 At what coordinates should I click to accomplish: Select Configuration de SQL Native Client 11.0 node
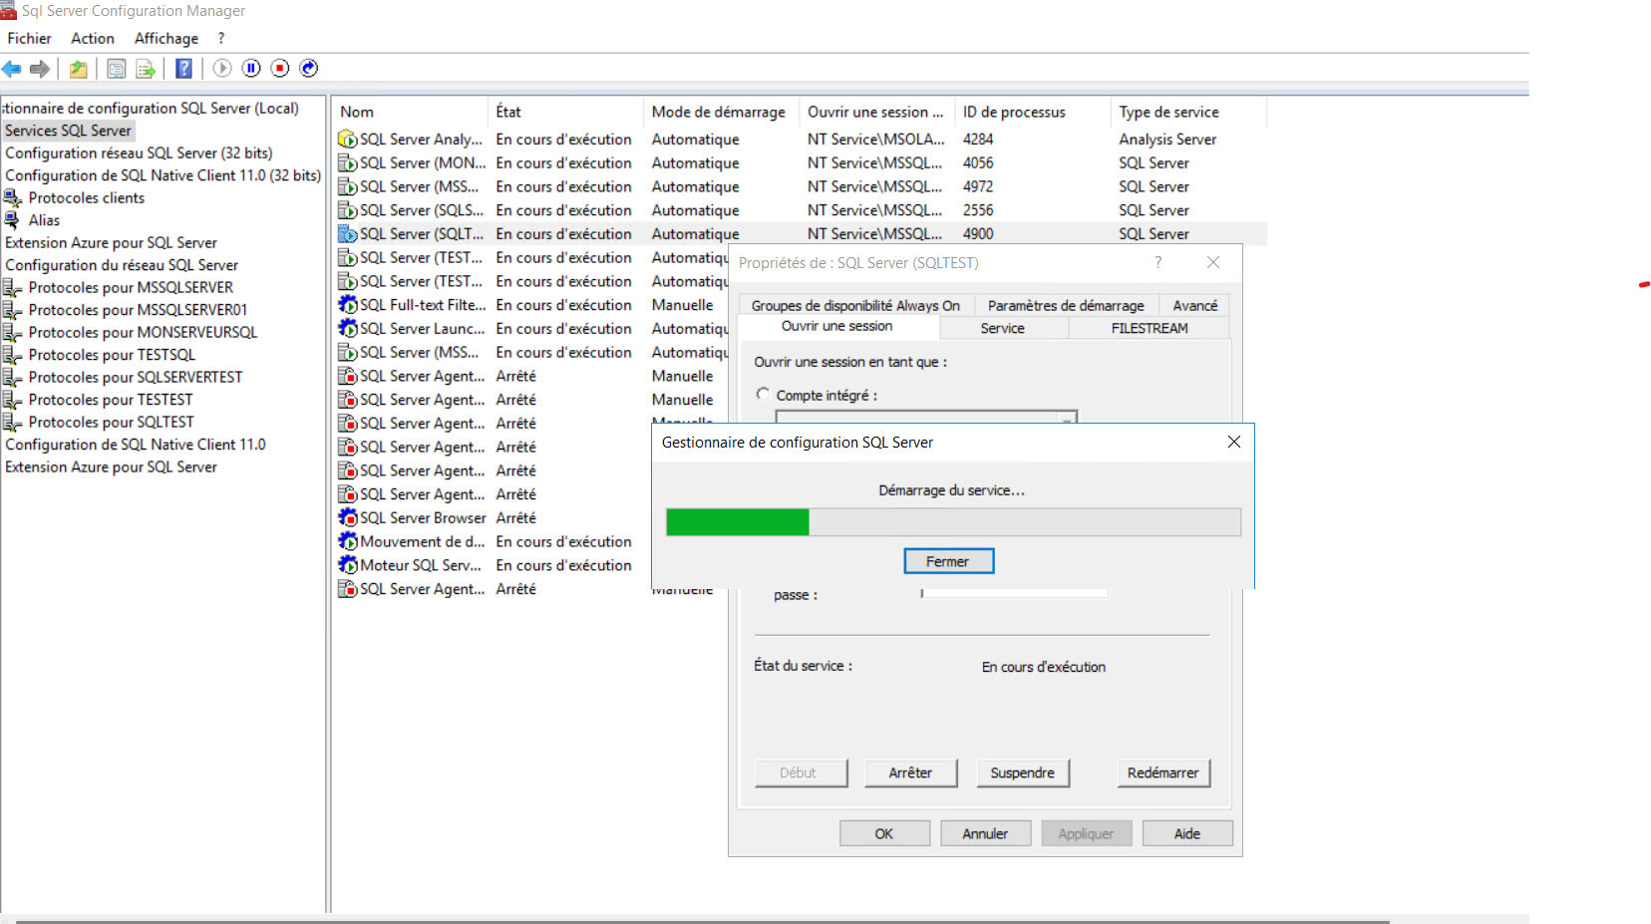tap(136, 445)
